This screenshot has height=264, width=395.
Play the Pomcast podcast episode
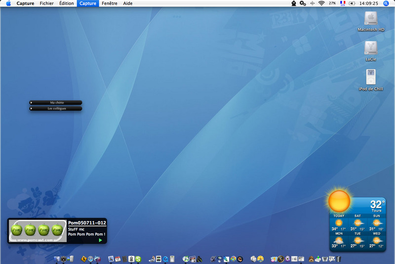pos(100,240)
